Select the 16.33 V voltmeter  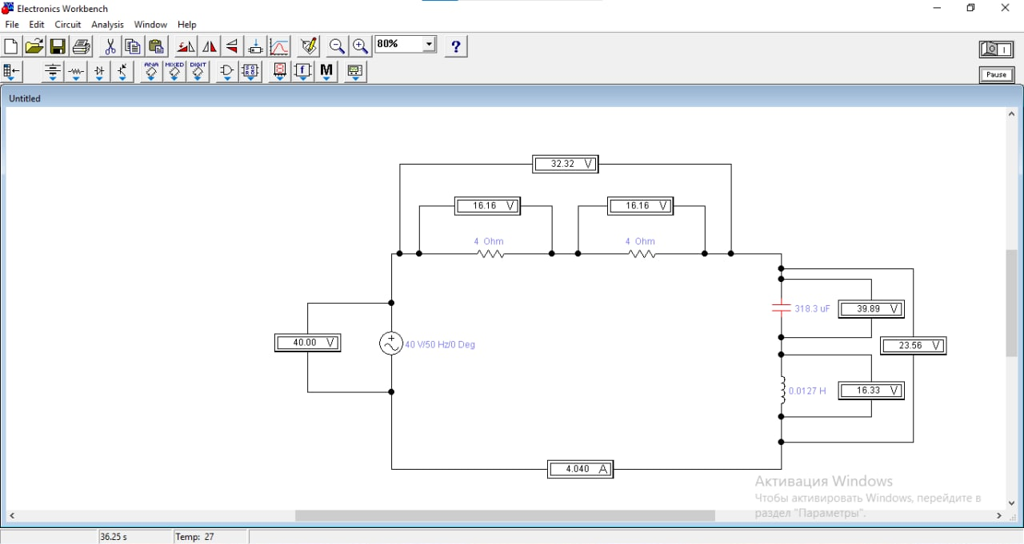coord(871,391)
